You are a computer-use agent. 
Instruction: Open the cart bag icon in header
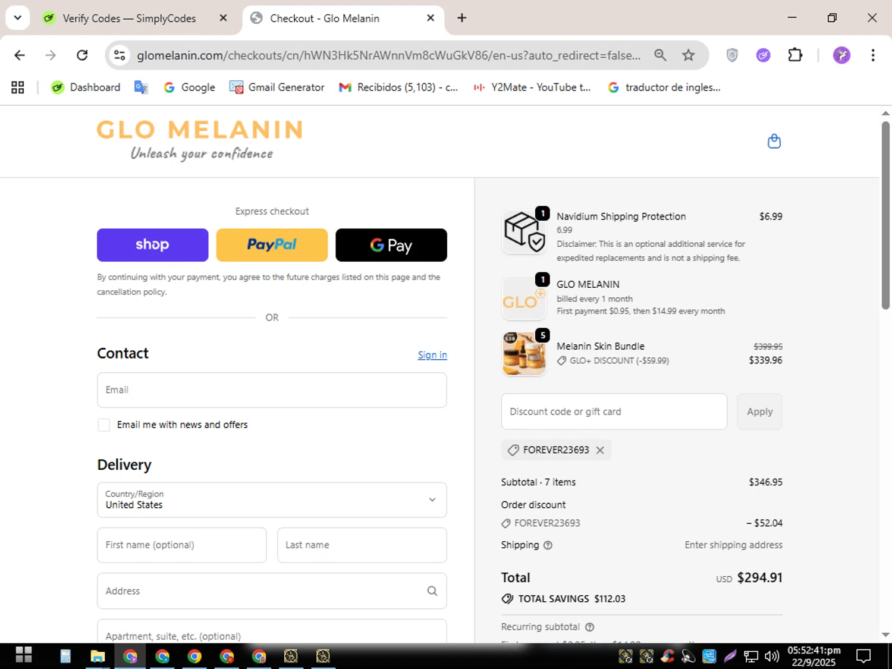pos(774,141)
